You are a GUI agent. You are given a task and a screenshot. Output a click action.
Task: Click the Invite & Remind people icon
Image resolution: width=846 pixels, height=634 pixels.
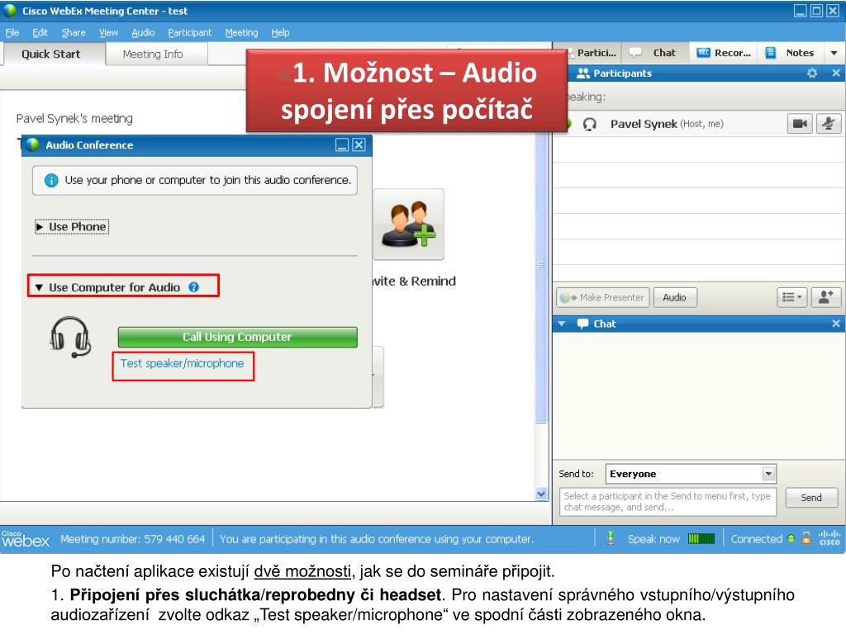pos(408,225)
